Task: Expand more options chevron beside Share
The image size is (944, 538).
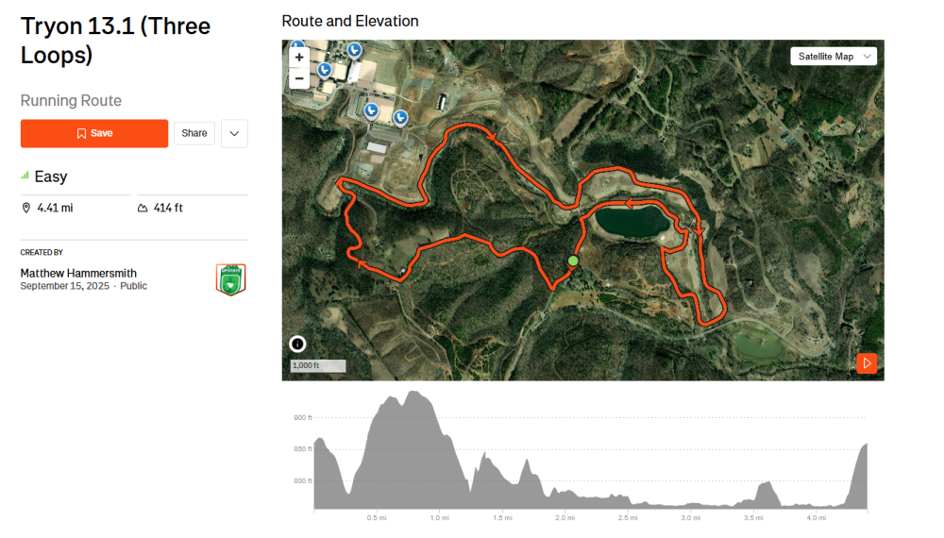Action: coord(234,134)
